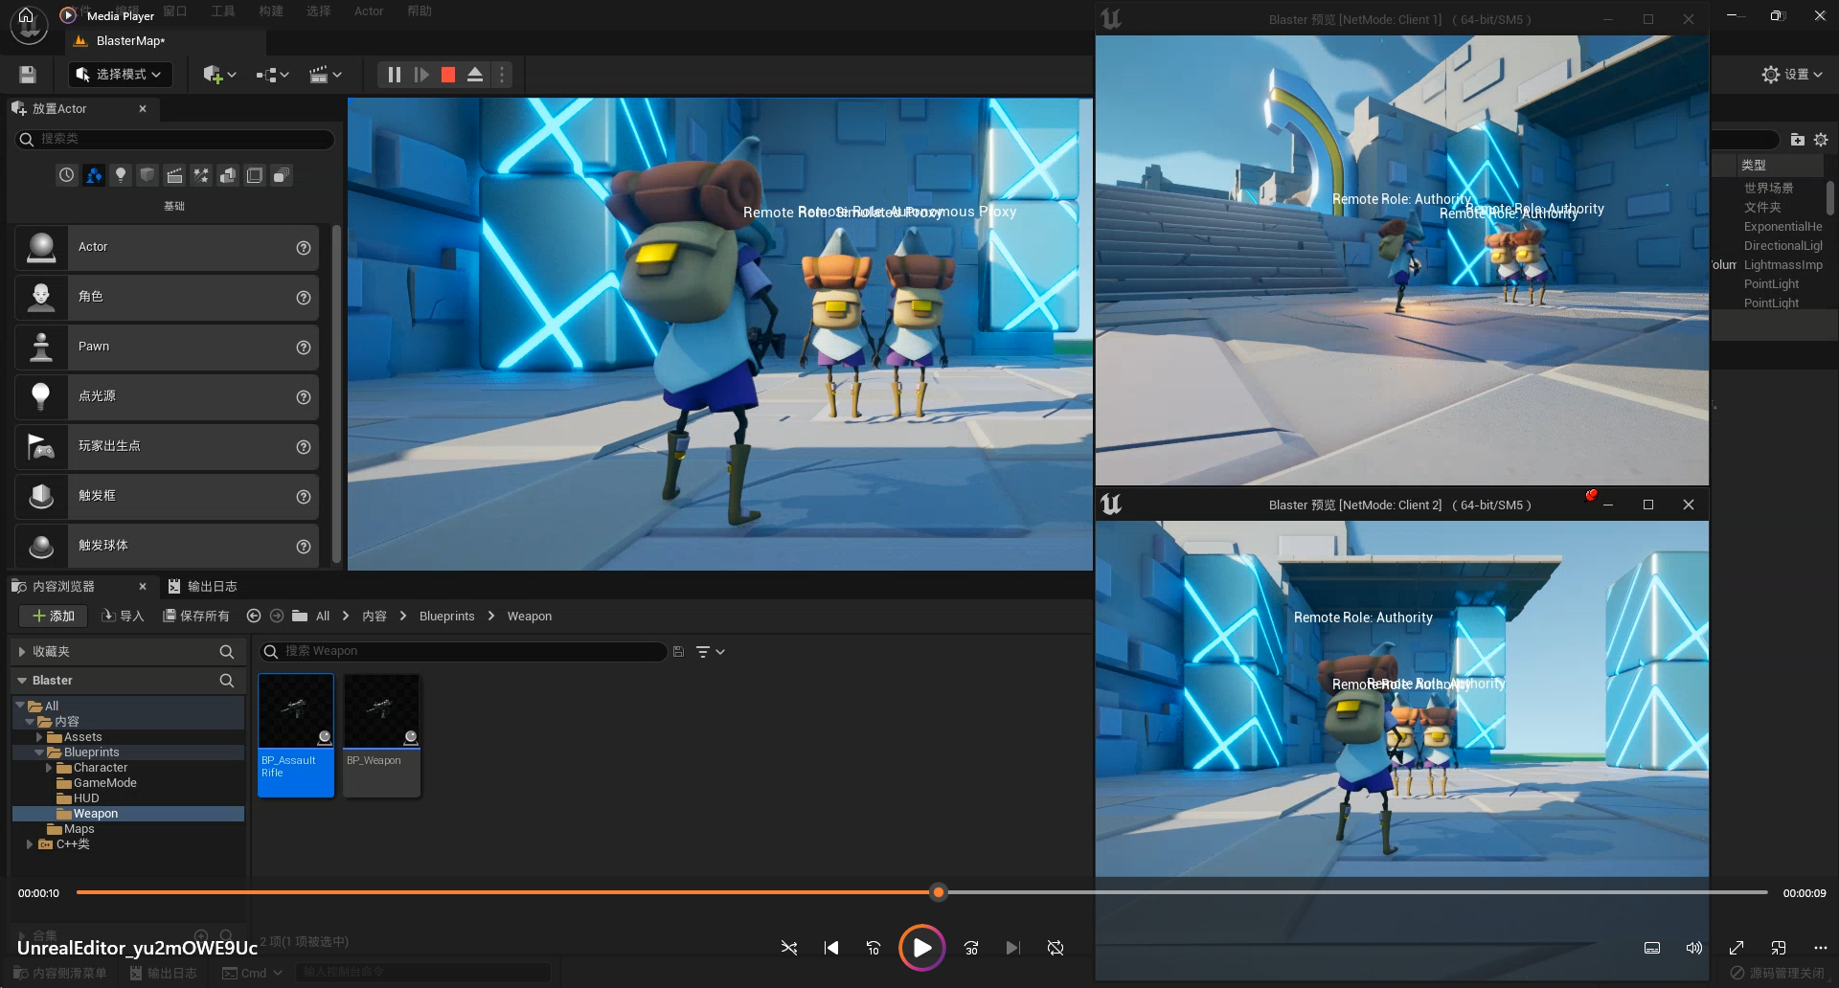Enter full screen in Media Player
Image resolution: width=1839 pixels, height=988 pixels.
point(1737,948)
